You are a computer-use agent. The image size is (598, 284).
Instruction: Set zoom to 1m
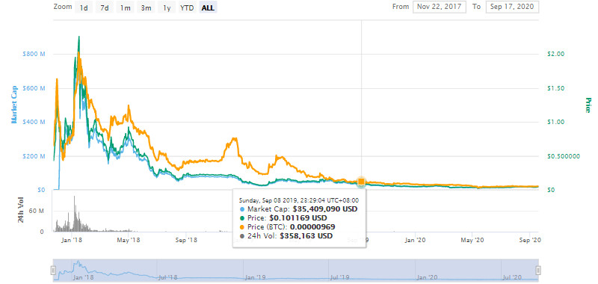tap(125, 7)
